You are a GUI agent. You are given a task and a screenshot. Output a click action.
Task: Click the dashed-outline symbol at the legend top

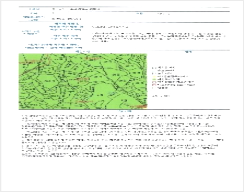[154, 68]
